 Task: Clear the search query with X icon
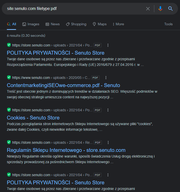pyautogui.click(x=148, y=9)
